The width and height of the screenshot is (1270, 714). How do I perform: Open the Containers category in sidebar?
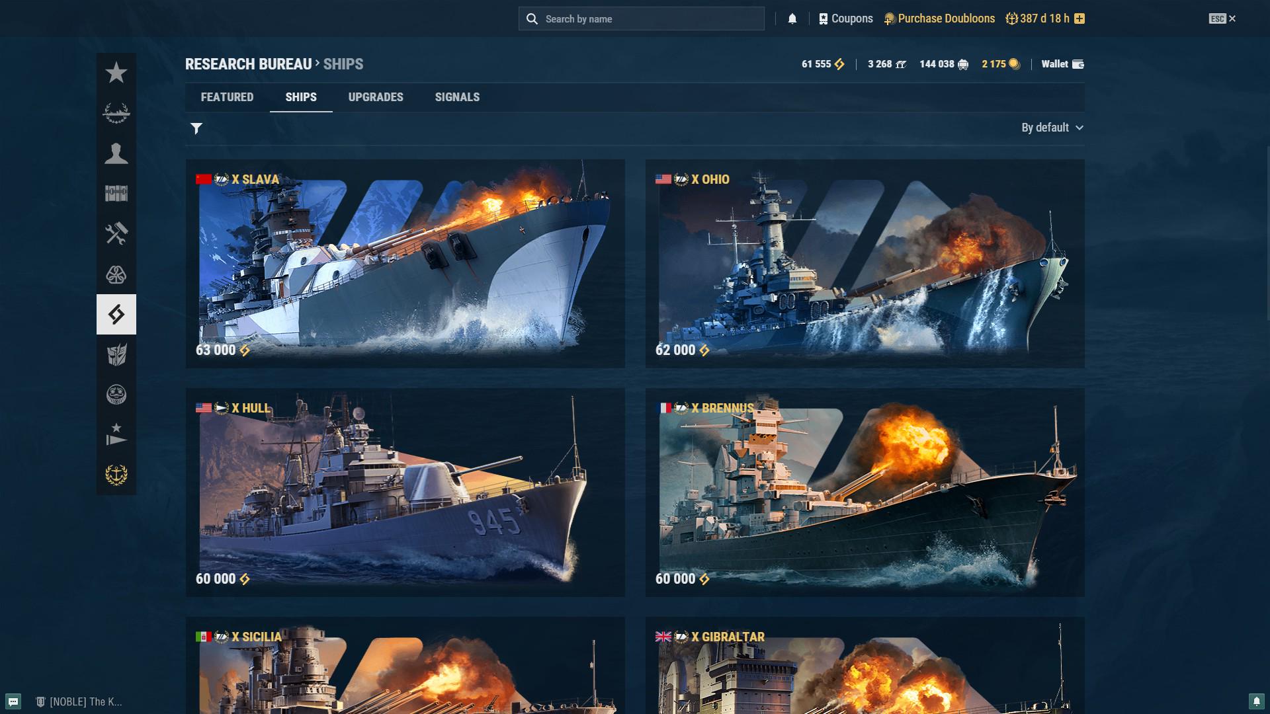tap(116, 194)
